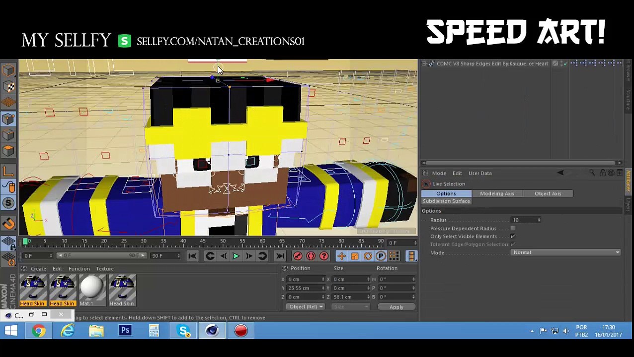The width and height of the screenshot is (634, 357).
Task: Toggle Pressure Dependent Radius checkbox
Action: [513, 229]
